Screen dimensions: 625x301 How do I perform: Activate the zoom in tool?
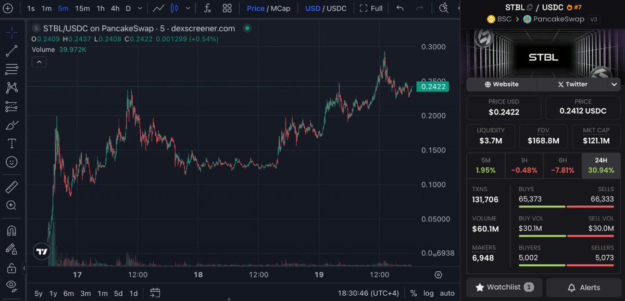pyautogui.click(x=11, y=205)
